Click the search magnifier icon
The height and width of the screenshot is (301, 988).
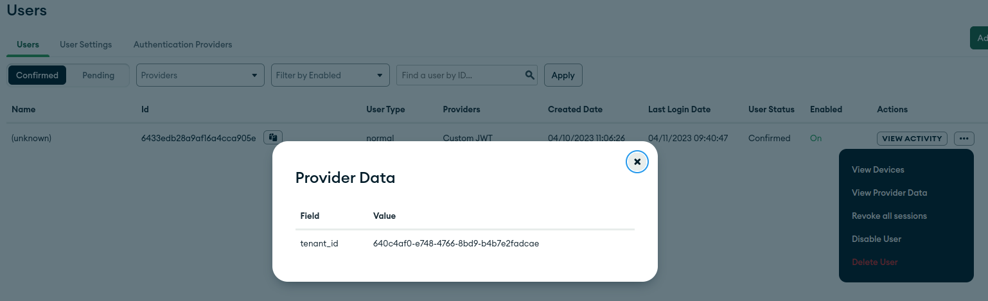[x=530, y=75]
